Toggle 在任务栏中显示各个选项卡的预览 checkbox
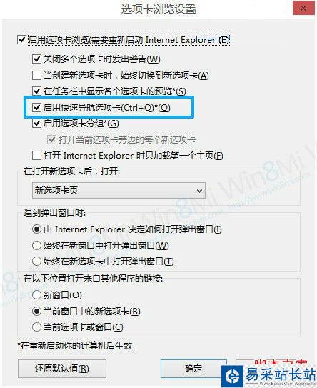The width and height of the screenshot is (317, 388). pyautogui.click(x=36, y=91)
